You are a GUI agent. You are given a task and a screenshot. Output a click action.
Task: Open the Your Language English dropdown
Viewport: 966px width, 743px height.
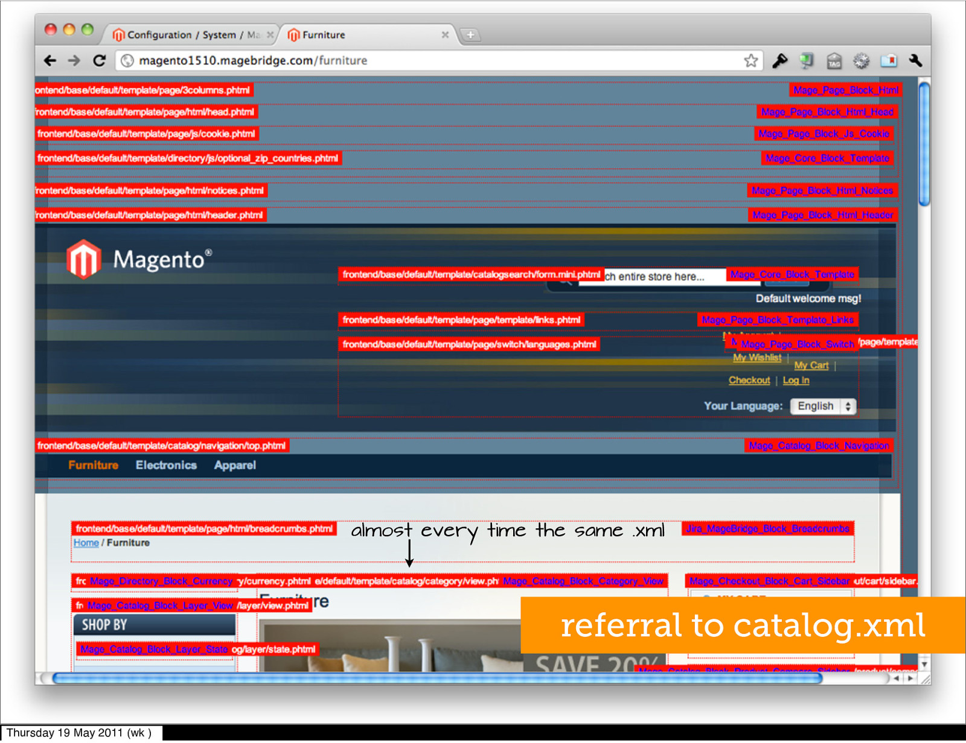823,406
